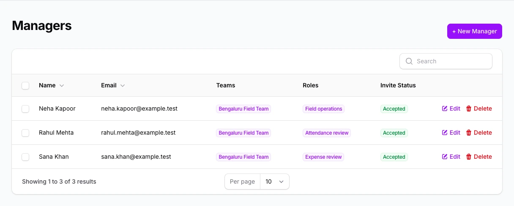This screenshot has height=206, width=514.
Task: Click Neha Kapoor's Bengaluru Field Team badge
Action: coord(243,109)
